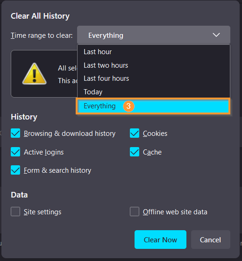Select Last hour from the list
Screen dimensions: 242x261
click(x=154, y=52)
